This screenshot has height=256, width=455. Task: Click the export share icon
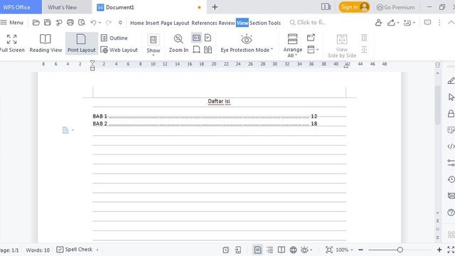click(391, 22)
